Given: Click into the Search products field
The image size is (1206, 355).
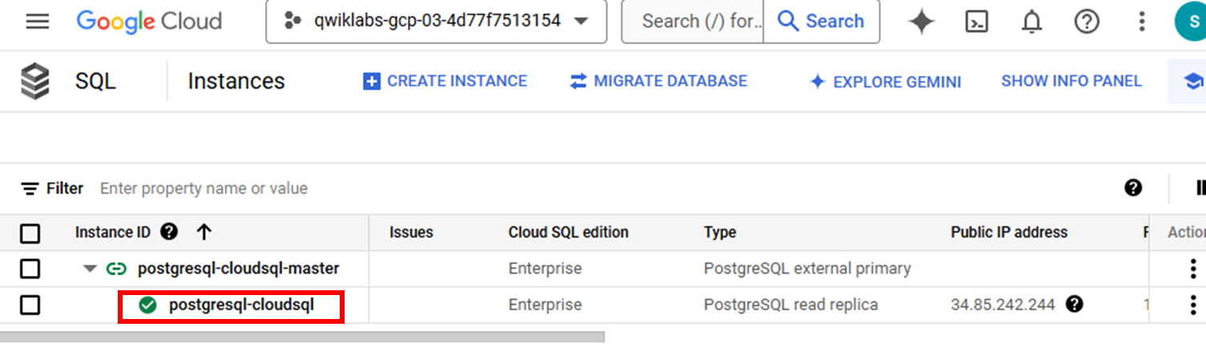Looking at the screenshot, I should [x=692, y=22].
